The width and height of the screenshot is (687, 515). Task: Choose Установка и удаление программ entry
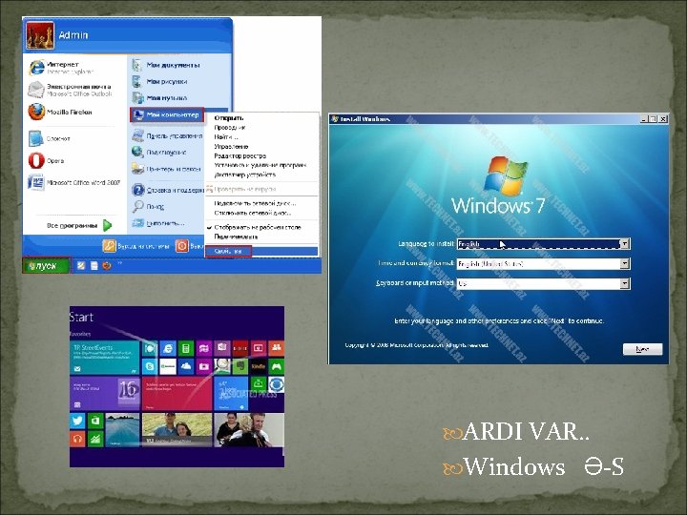[262, 165]
